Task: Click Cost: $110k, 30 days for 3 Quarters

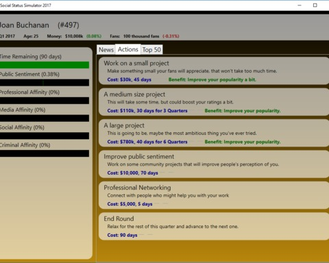Action: click(x=147, y=111)
